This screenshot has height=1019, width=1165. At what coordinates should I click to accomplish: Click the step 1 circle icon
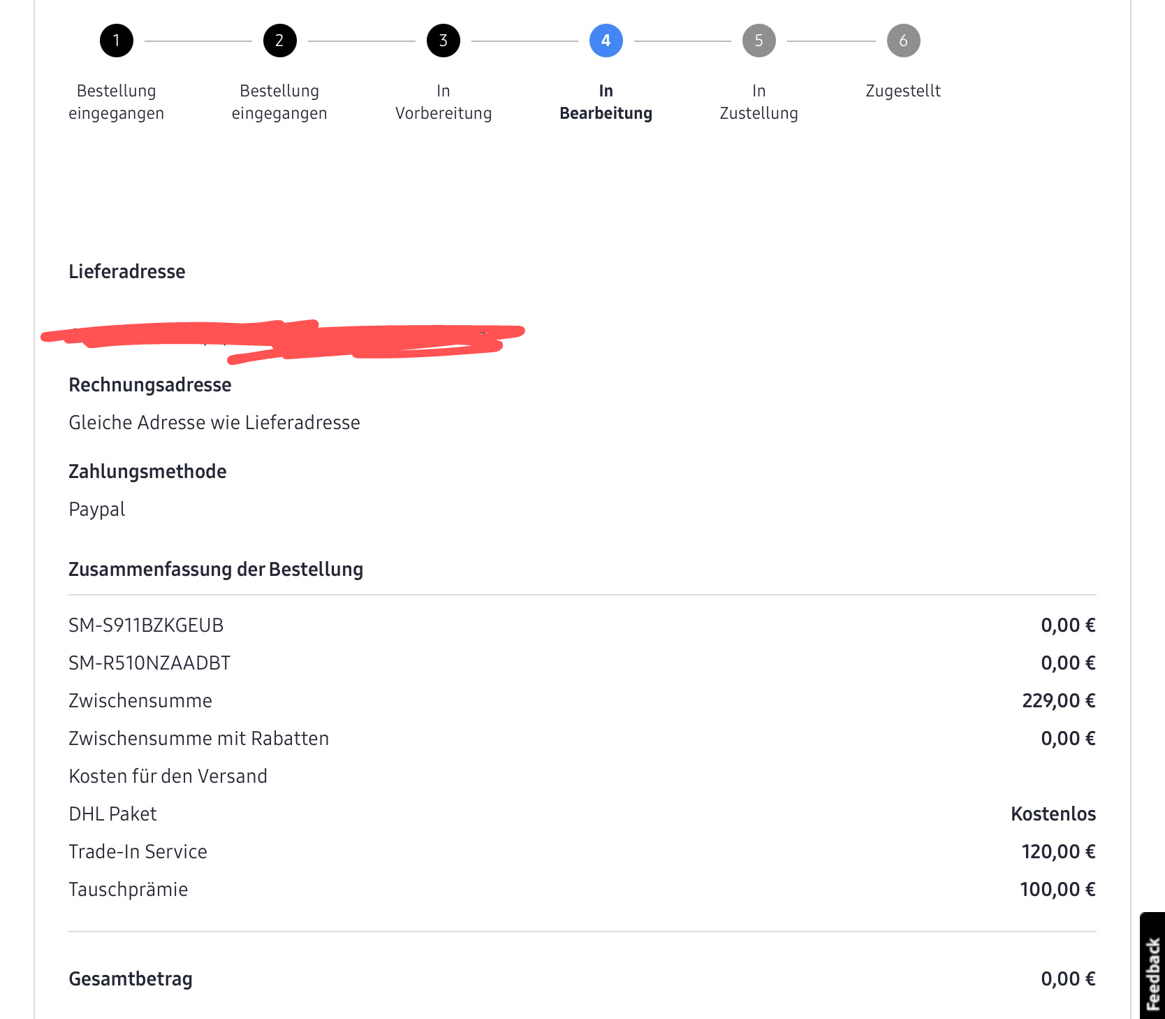(117, 41)
